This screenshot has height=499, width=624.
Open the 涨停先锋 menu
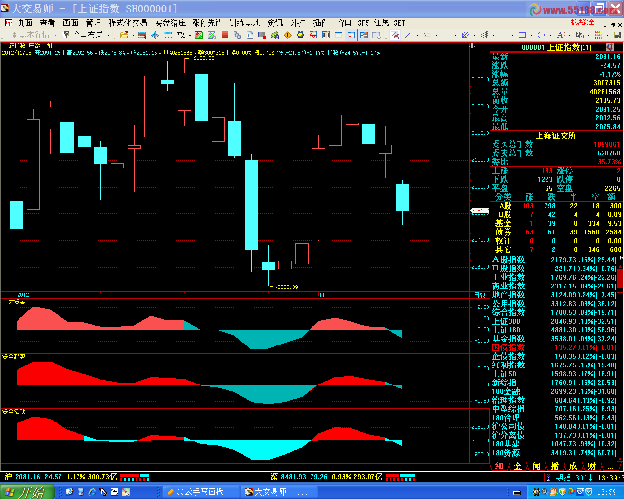click(207, 23)
